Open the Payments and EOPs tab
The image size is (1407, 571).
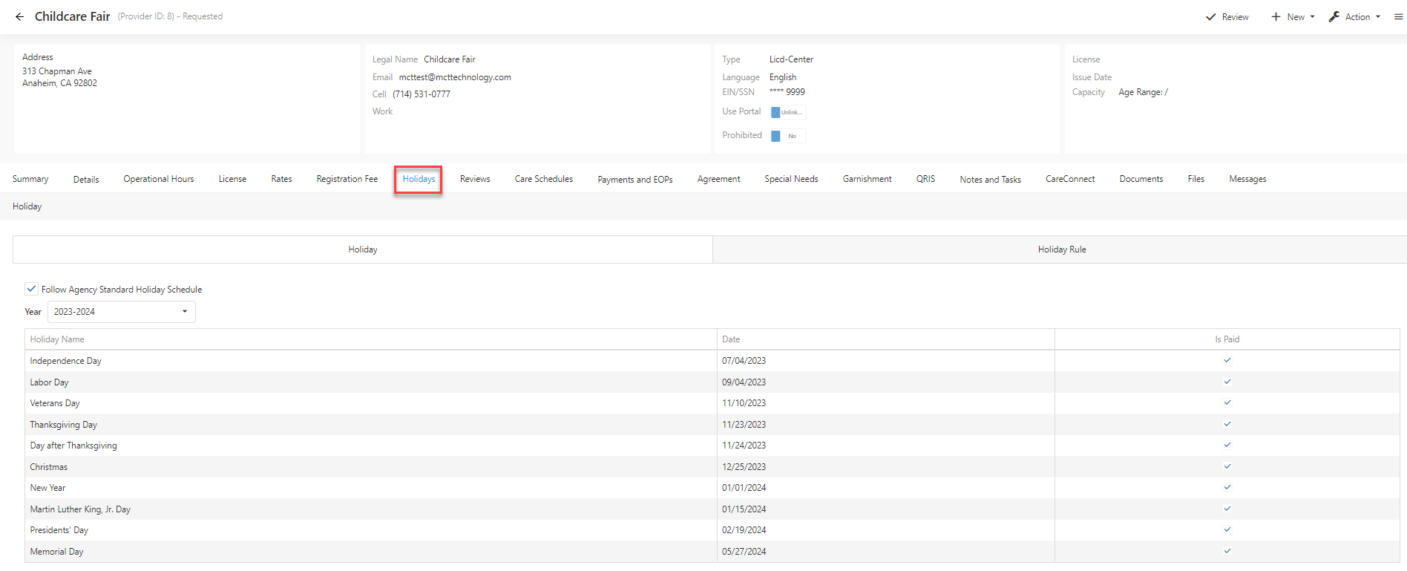[x=635, y=179]
